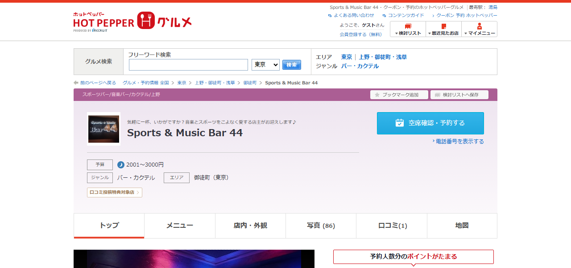Click the 御徒町（東京） area text

(211, 178)
